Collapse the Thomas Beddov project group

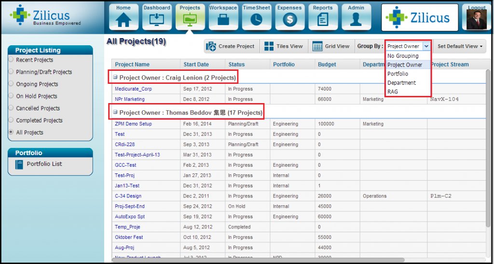115,112
